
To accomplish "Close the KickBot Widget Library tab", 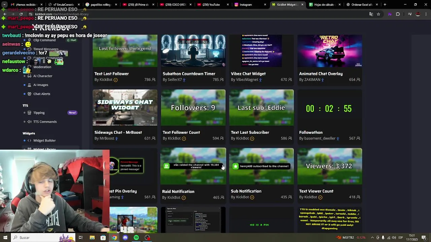I will [x=302, y=5].
